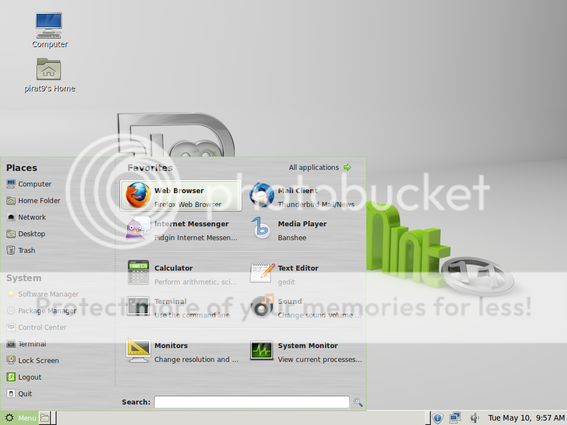Click the search magnifier icon
Screen dimensions: 567x425
(358, 402)
